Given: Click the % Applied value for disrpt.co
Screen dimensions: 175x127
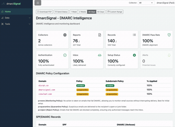Looking at the screenshot, I should 149,85.
